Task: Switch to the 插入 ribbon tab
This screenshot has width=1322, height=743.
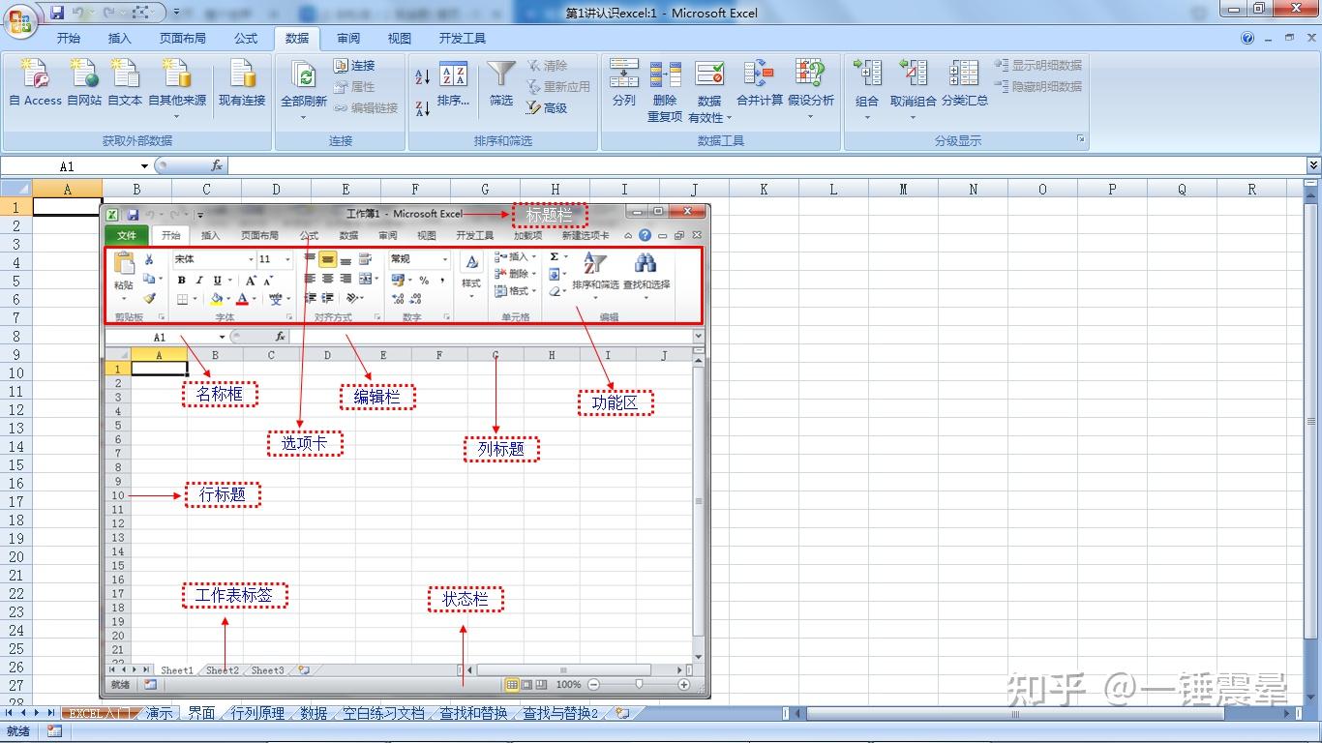Action: (120, 39)
